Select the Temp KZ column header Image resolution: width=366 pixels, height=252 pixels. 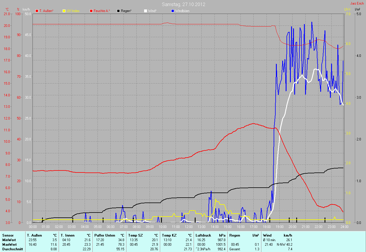click(169, 235)
